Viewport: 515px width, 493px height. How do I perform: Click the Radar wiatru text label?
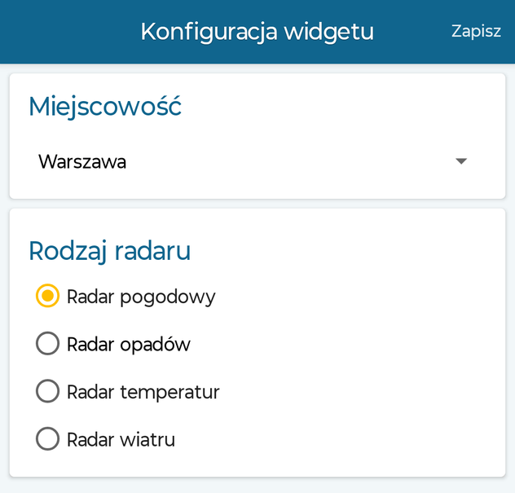(x=121, y=440)
